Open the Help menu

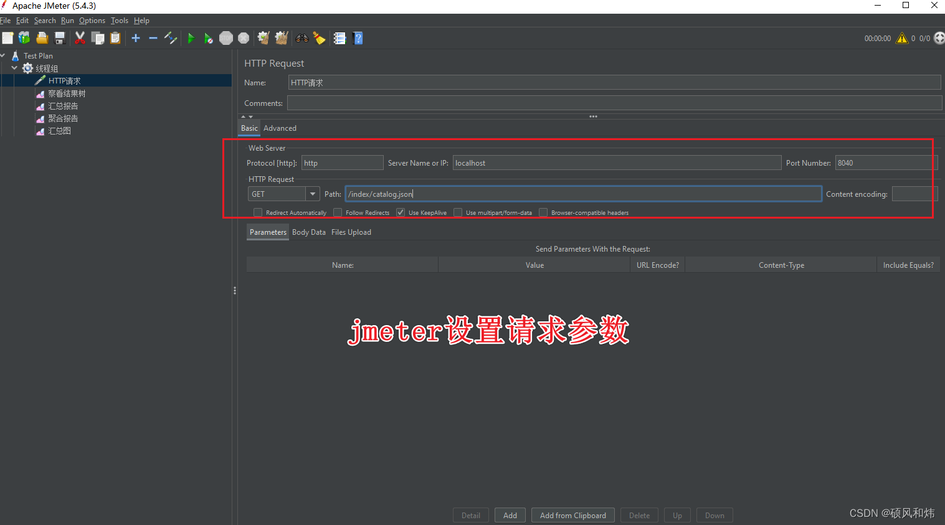[141, 21]
